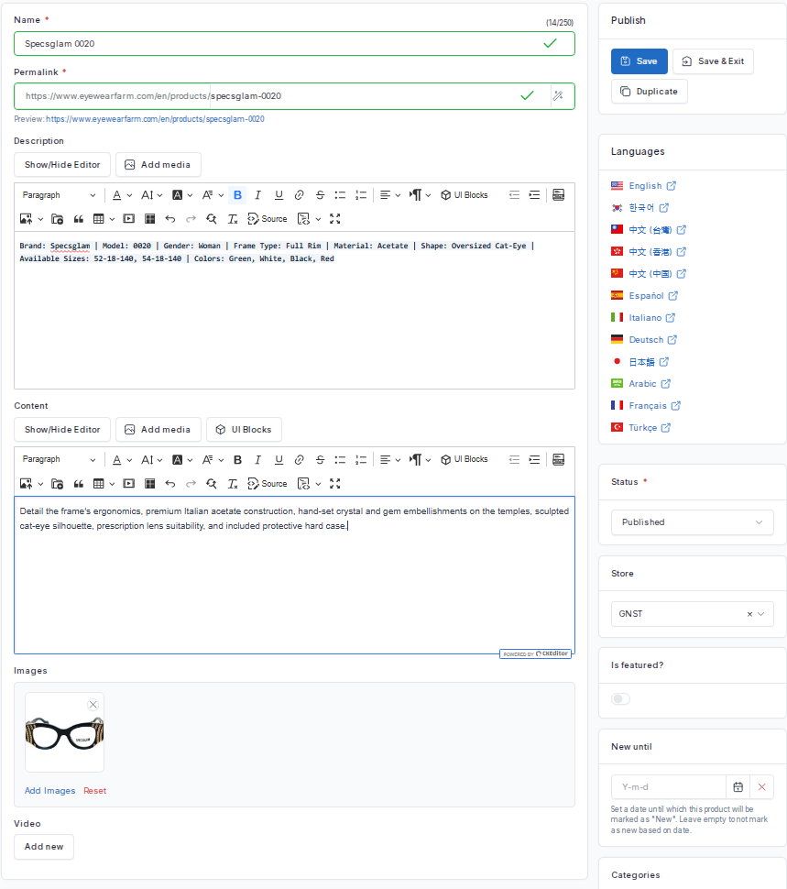Apply italic in the Description editor toolbar
The width and height of the screenshot is (787, 889).
[257, 195]
